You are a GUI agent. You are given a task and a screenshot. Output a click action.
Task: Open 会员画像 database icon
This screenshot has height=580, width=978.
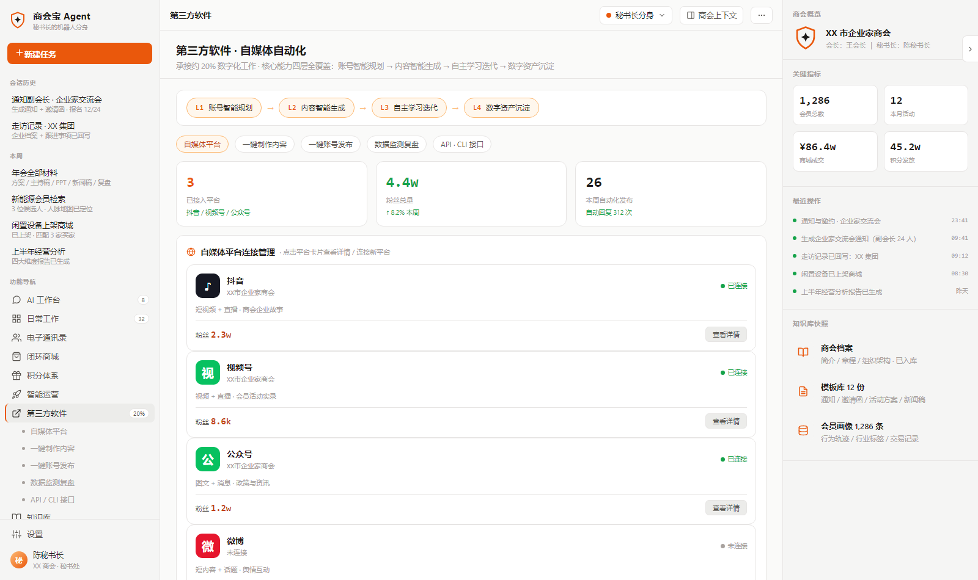(x=803, y=430)
